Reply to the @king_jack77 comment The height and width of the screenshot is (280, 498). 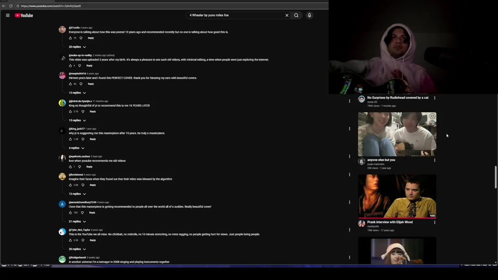(93, 139)
